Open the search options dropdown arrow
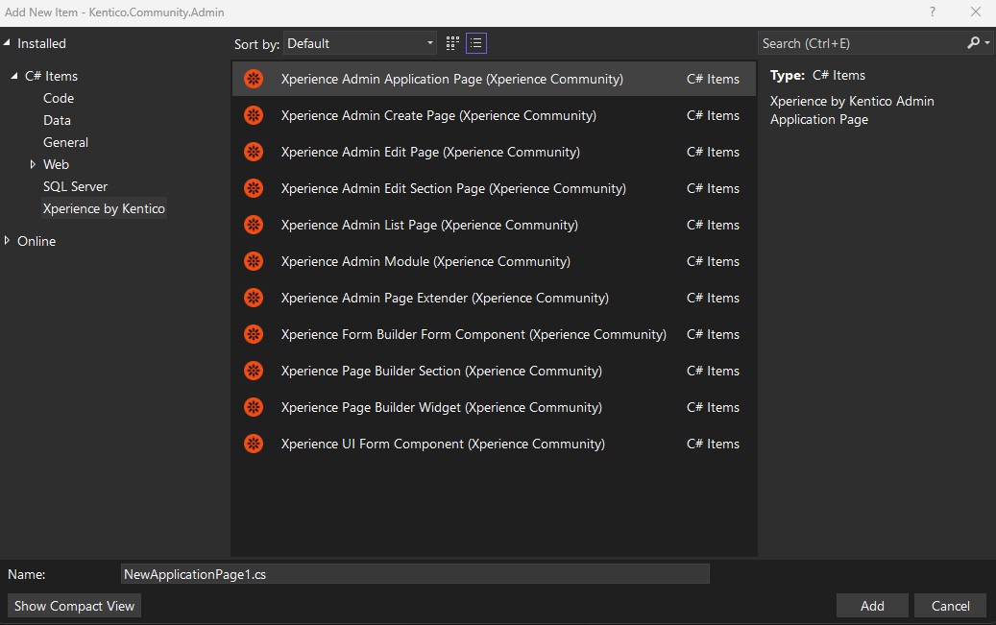The height and width of the screenshot is (625, 996). click(x=987, y=42)
